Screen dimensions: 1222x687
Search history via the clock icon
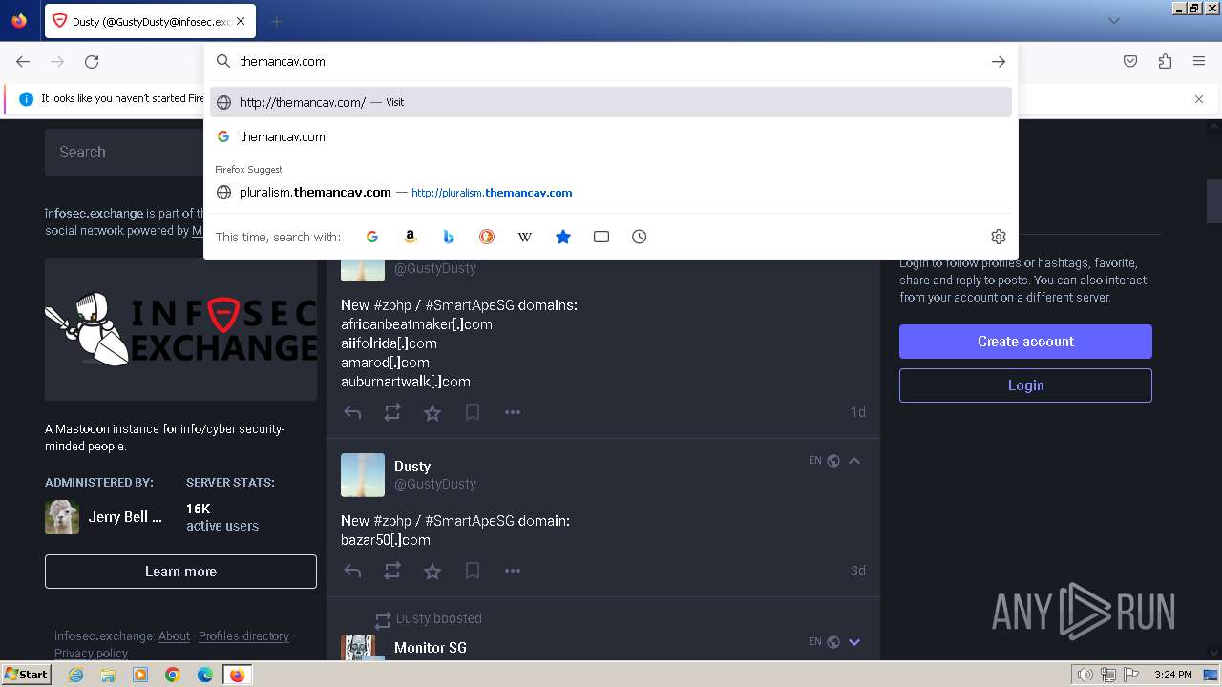point(640,237)
